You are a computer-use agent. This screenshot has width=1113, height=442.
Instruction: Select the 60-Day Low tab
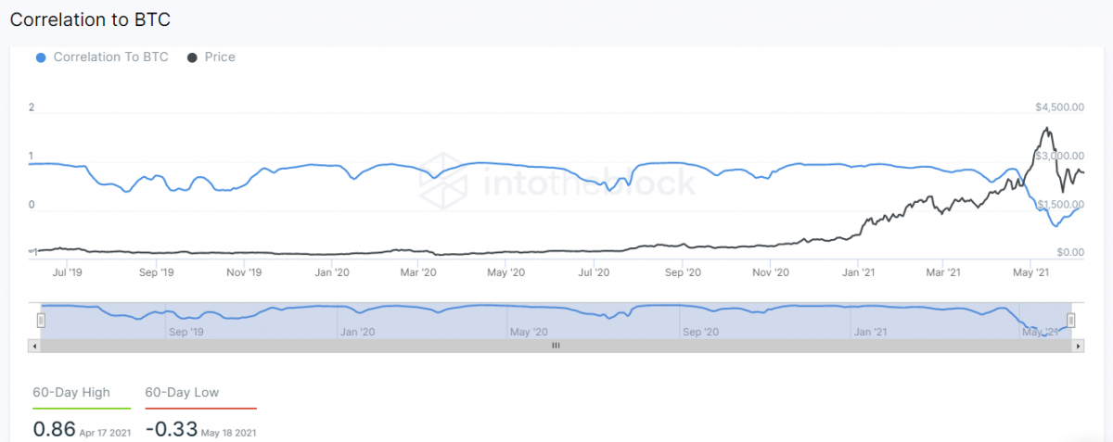click(183, 393)
